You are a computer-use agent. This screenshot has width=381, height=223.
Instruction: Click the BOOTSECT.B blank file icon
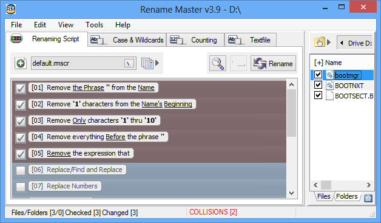pos(329,95)
